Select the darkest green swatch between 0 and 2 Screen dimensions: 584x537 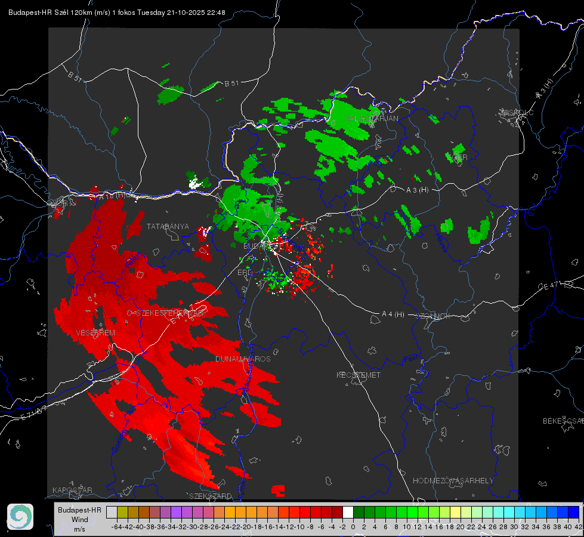[x=359, y=512]
